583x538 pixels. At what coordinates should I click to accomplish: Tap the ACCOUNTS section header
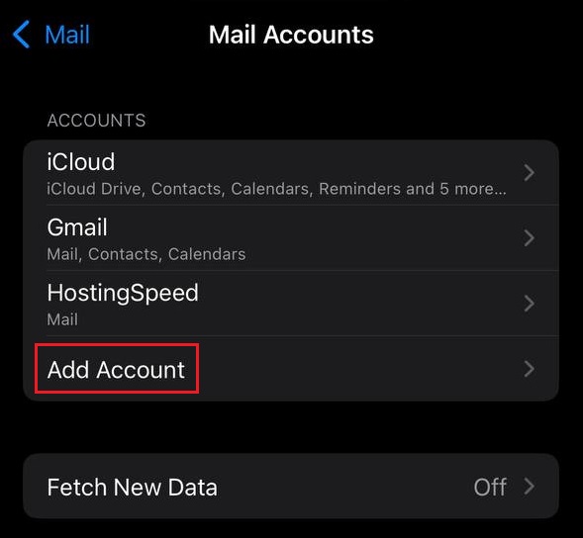(96, 121)
